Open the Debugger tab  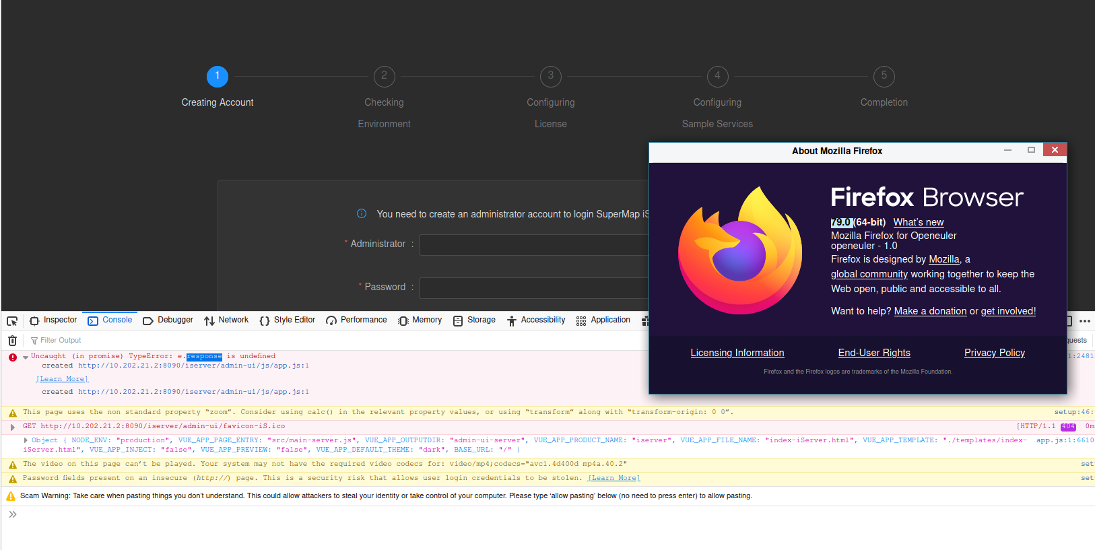point(168,320)
